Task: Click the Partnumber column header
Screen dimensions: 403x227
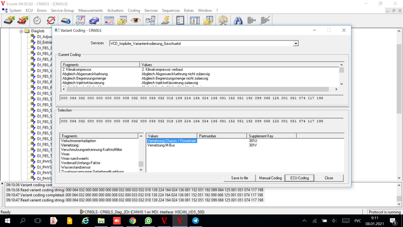Action: tap(222, 136)
